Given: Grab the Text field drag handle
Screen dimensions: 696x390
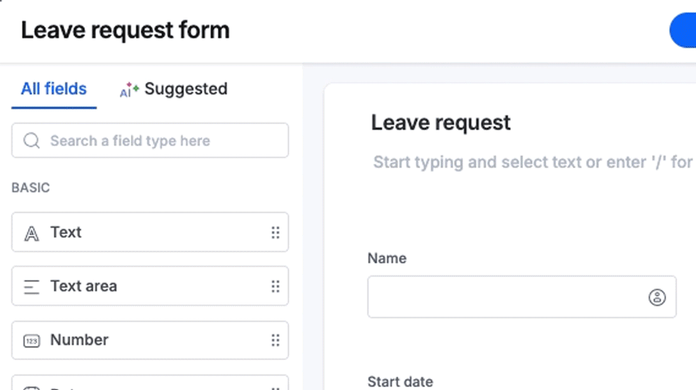Looking at the screenshot, I should [x=276, y=232].
